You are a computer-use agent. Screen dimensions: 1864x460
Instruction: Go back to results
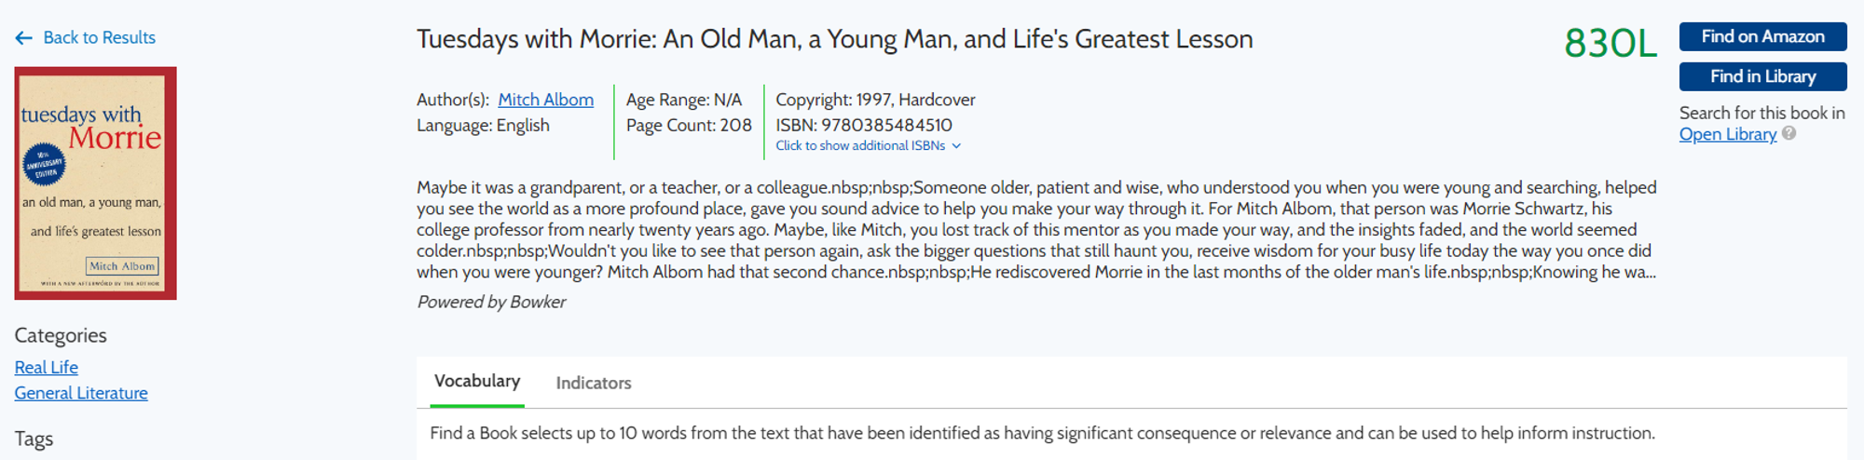pos(99,38)
